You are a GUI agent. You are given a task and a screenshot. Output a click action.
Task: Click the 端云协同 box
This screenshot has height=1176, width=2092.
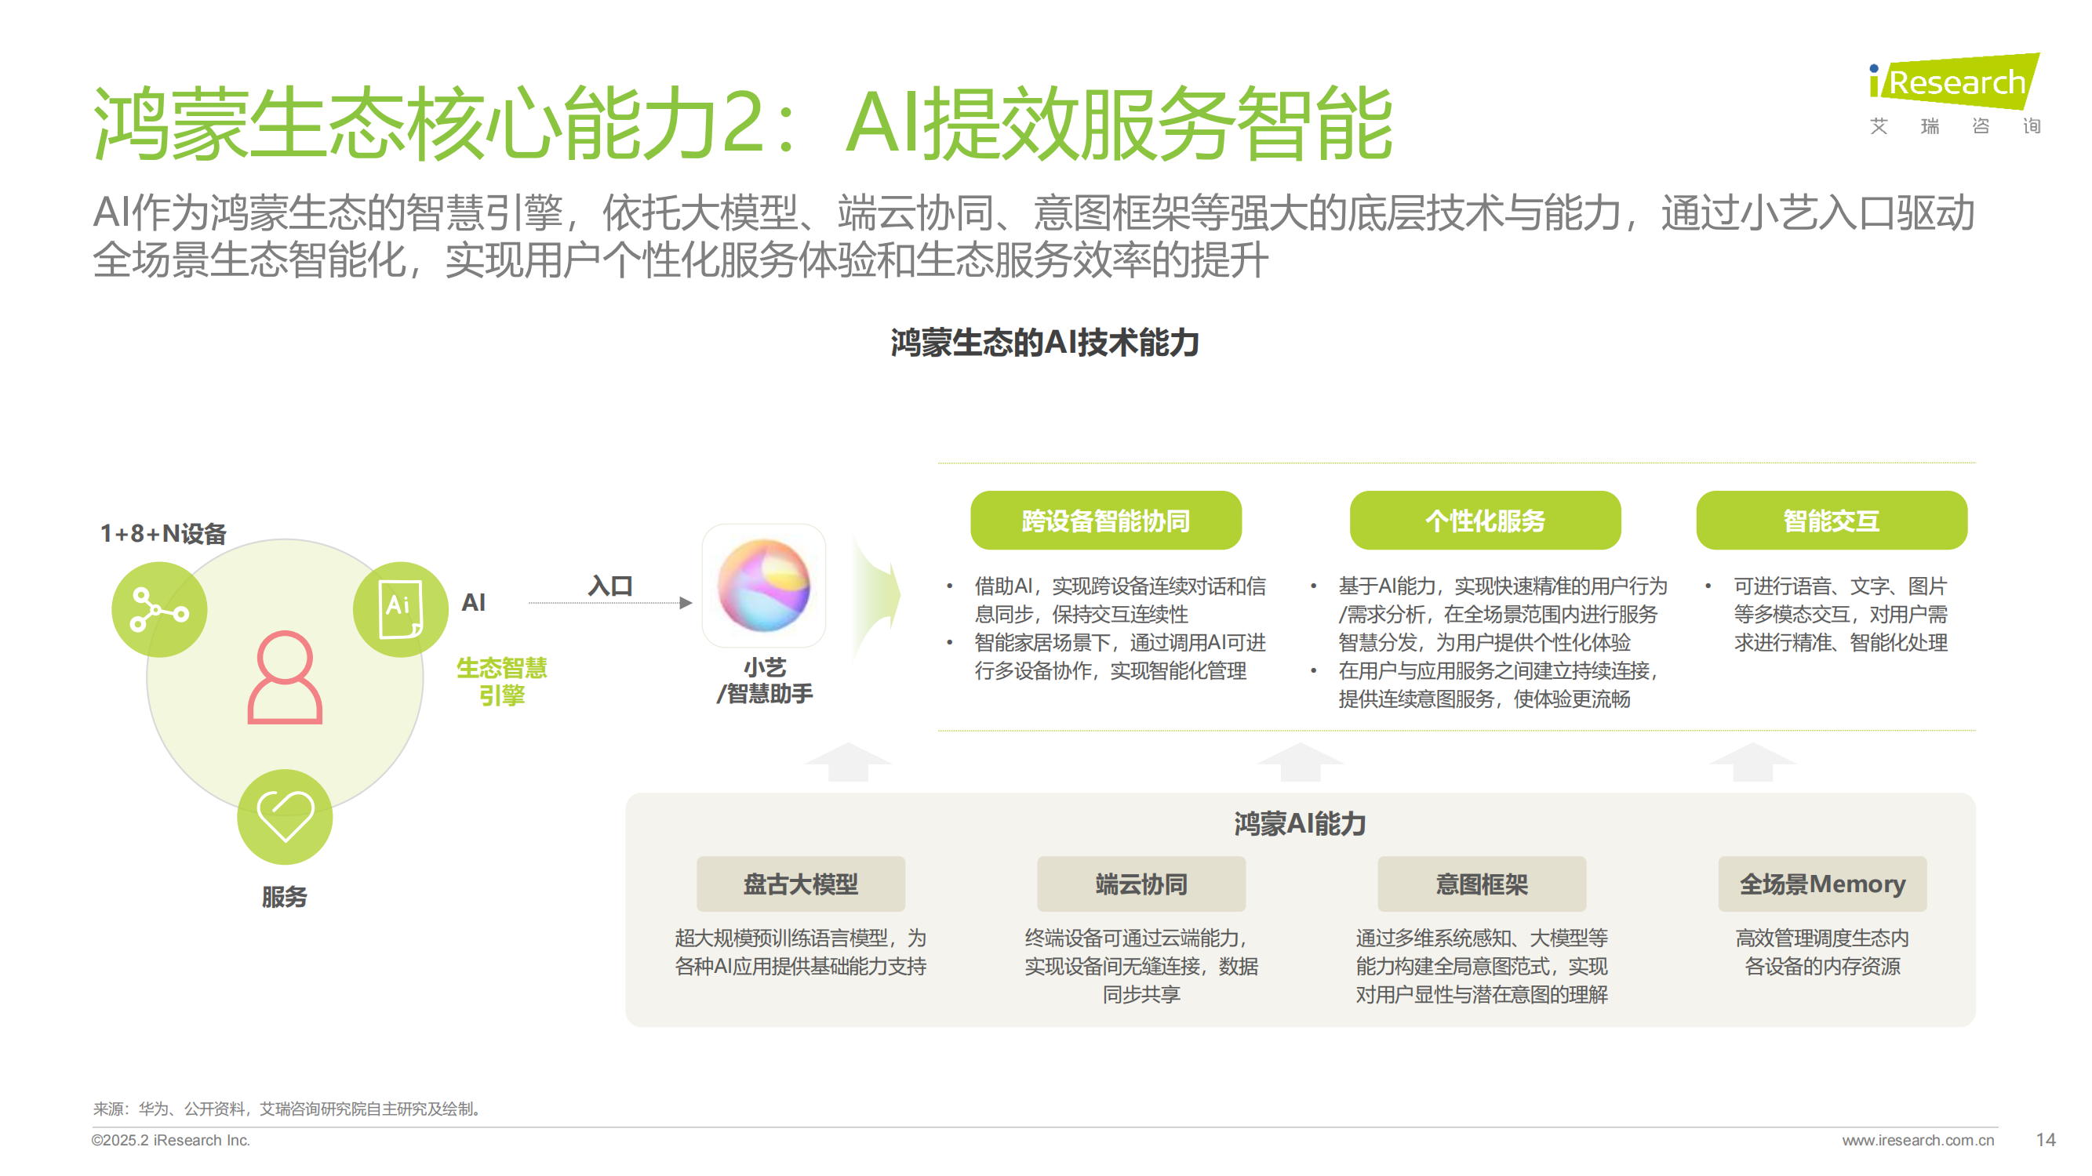[x=1141, y=884]
